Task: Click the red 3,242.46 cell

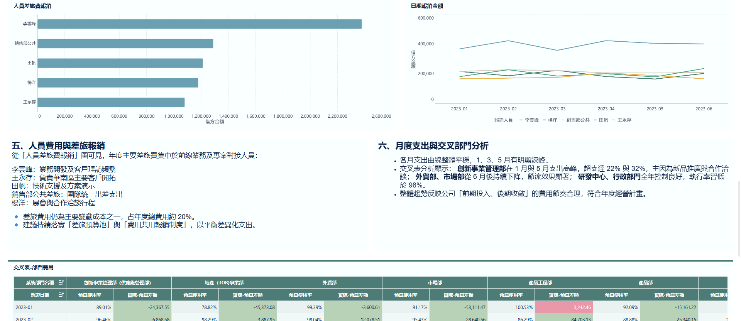Action: tap(563, 307)
